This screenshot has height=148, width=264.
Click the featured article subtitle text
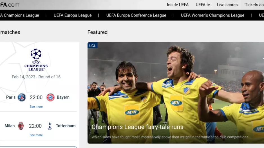170,137
